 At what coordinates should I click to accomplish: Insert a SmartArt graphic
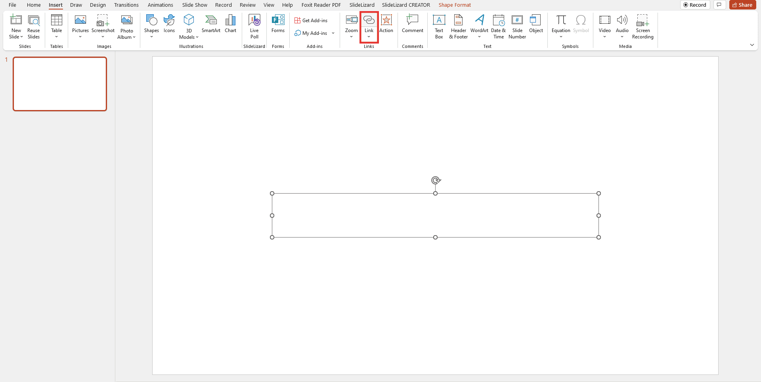coord(211,24)
